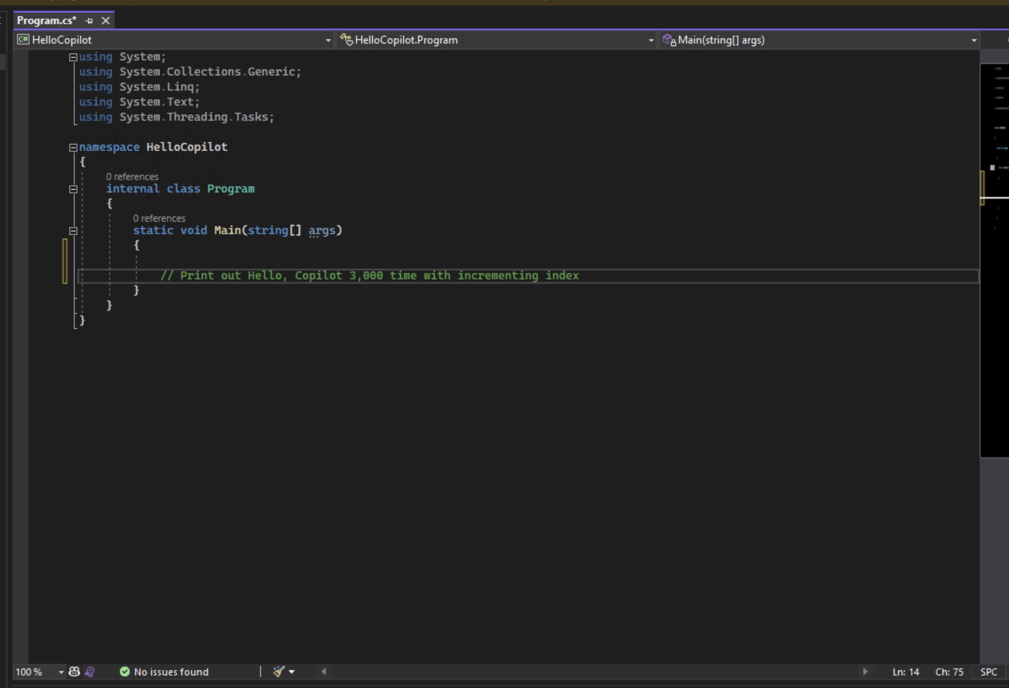Open the 100 % zoom level dropdown
Image resolution: width=1009 pixels, height=688 pixels.
click(61, 672)
